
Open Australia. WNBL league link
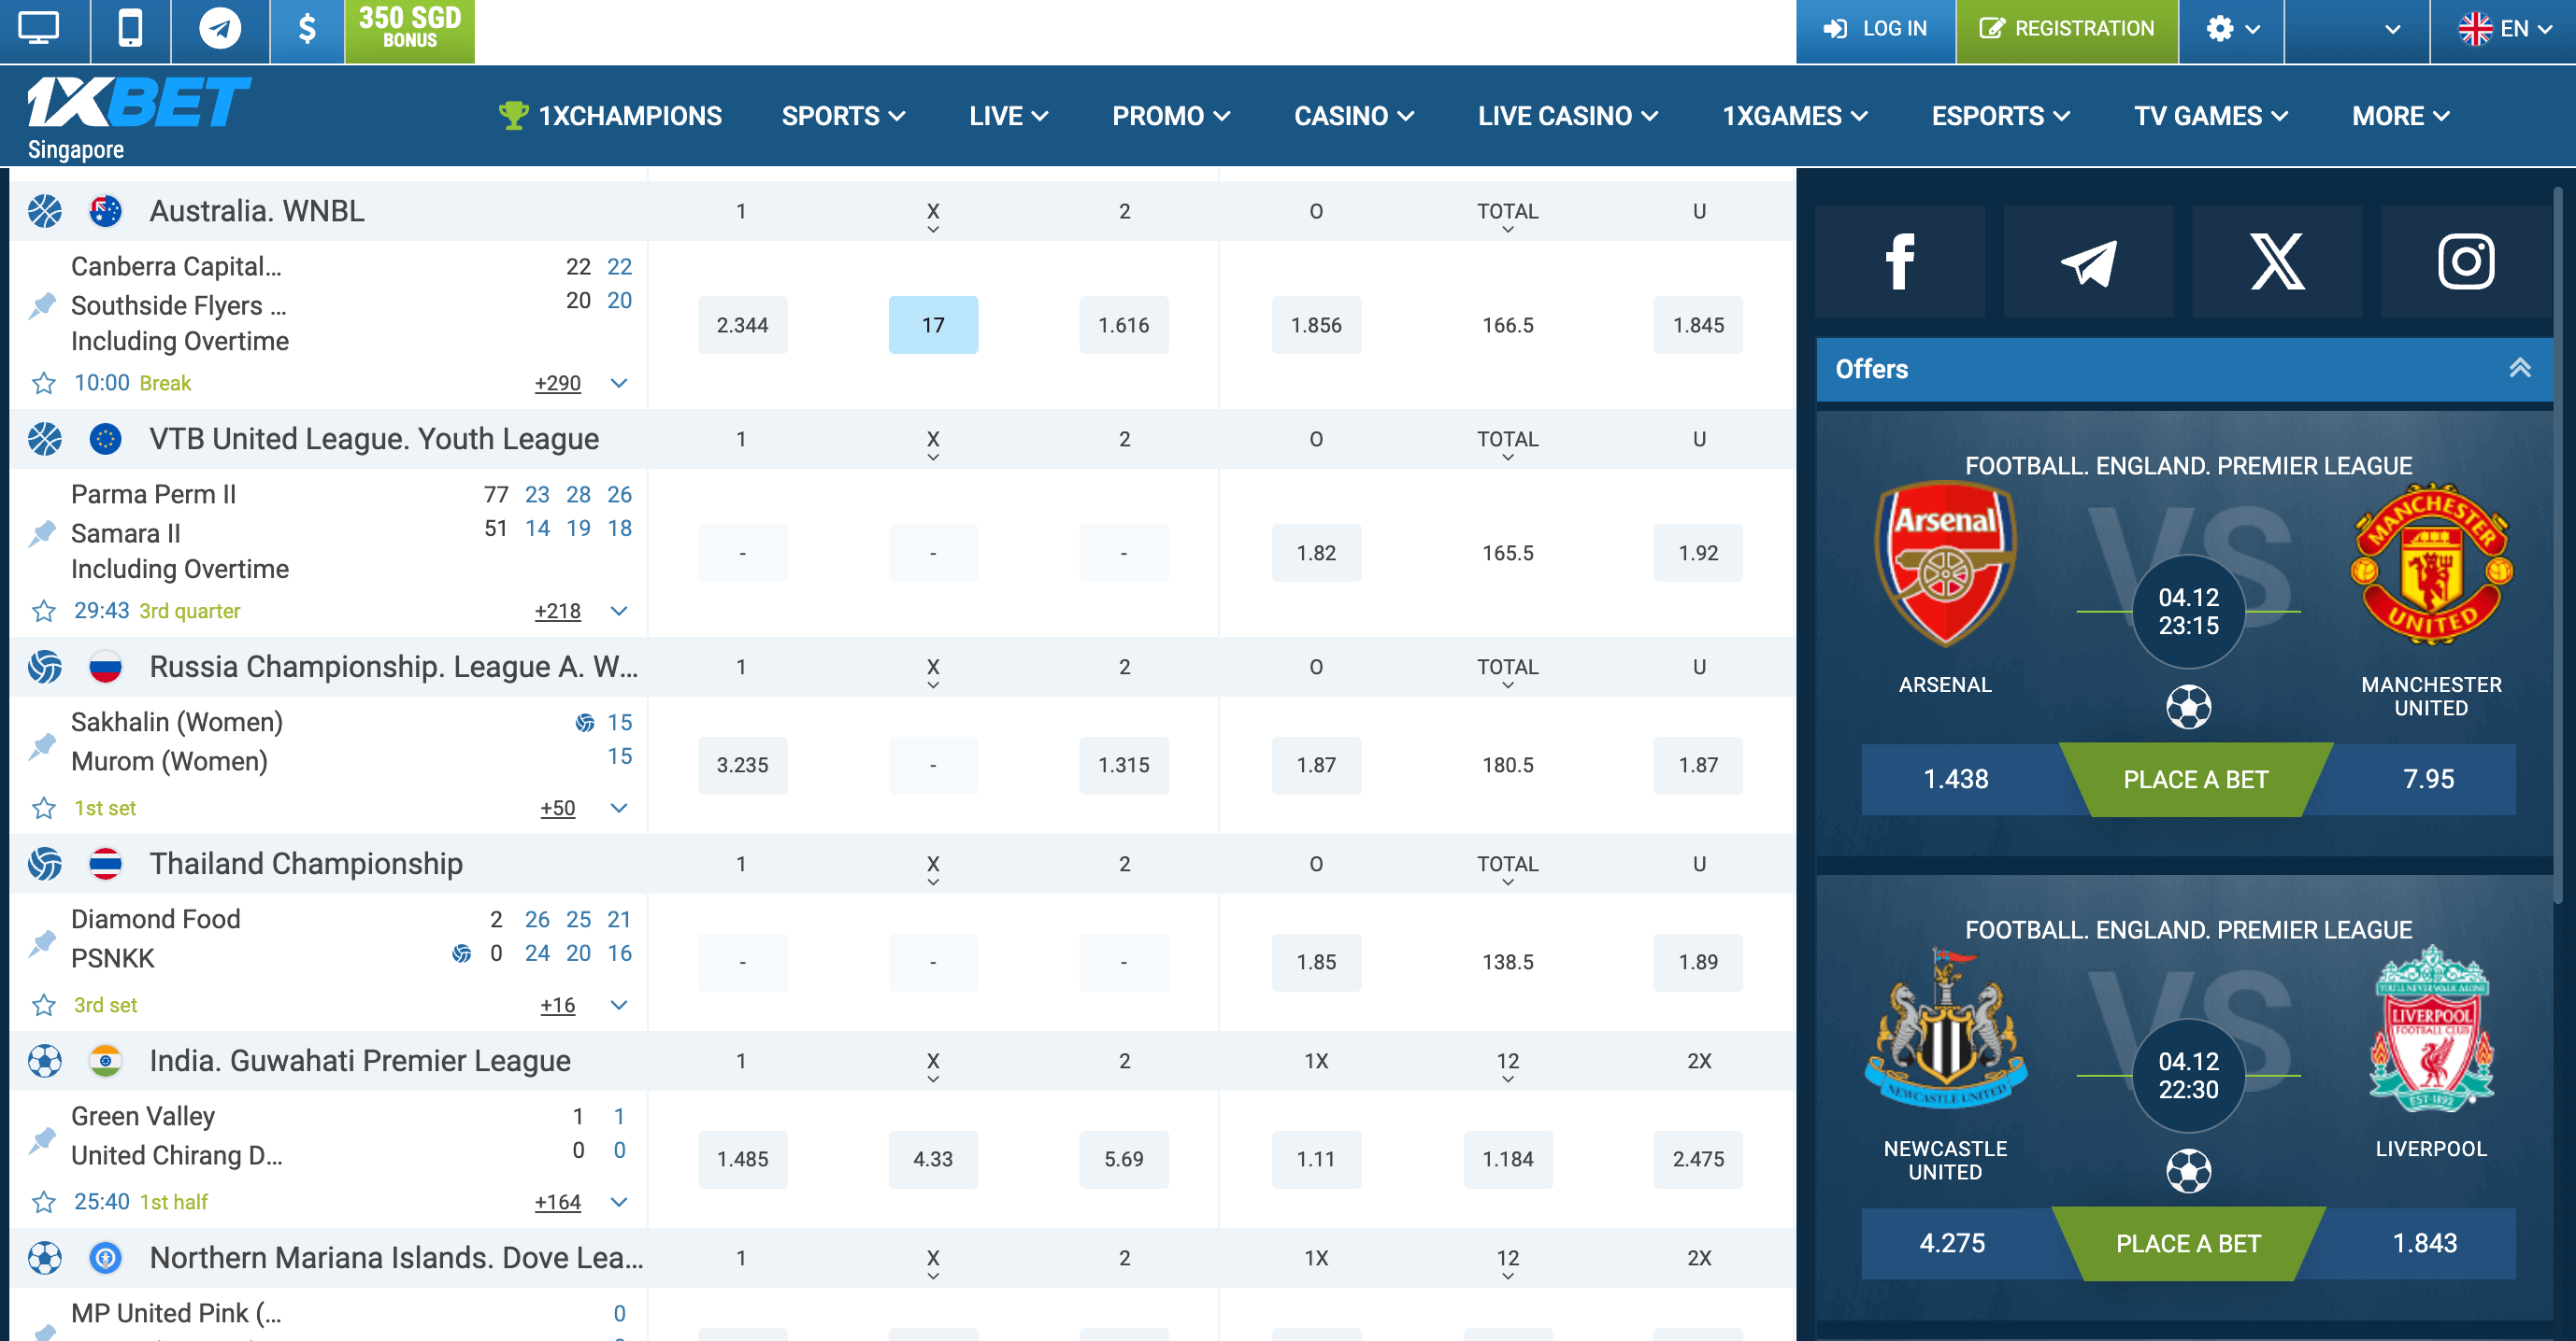pyautogui.click(x=257, y=211)
